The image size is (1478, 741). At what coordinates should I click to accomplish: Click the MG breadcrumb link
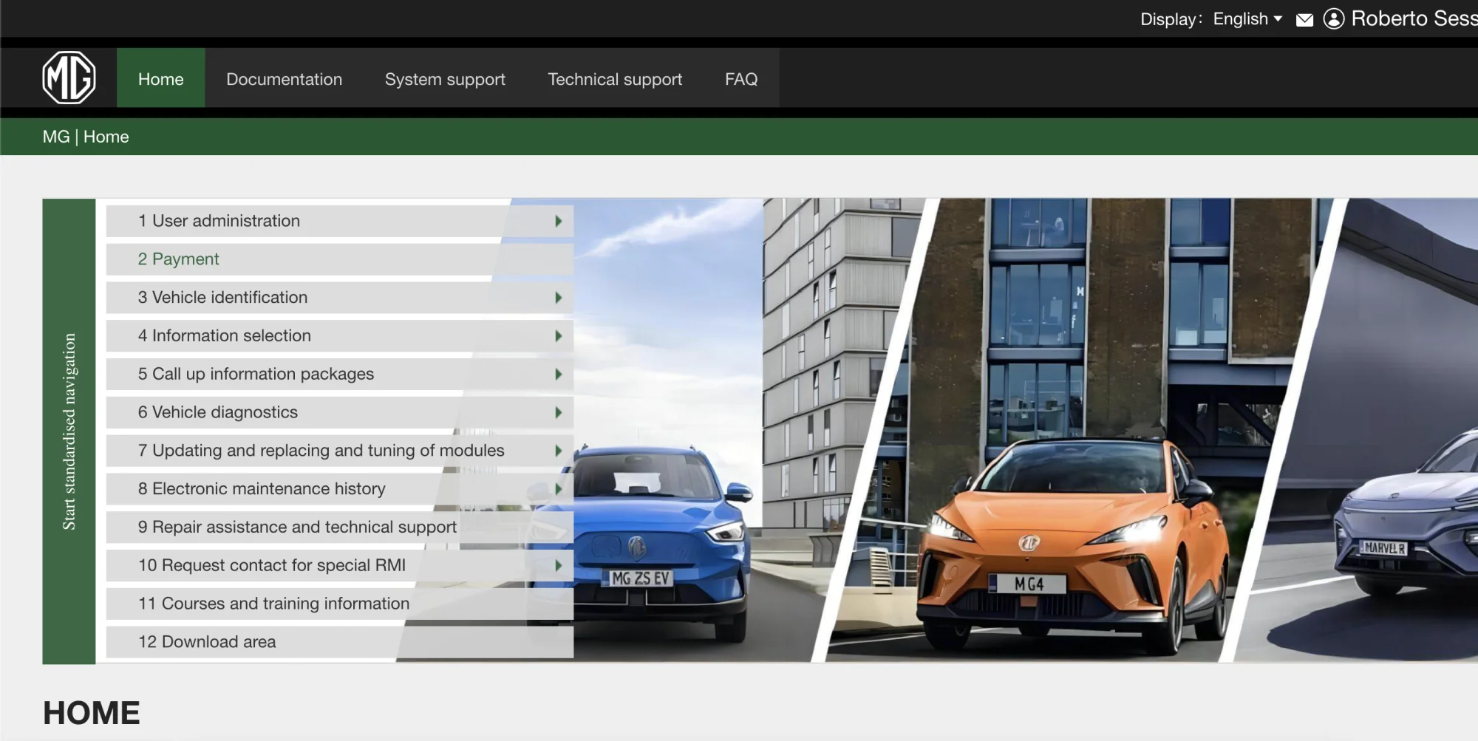[x=56, y=137]
